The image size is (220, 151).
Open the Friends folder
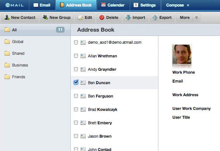point(35,77)
